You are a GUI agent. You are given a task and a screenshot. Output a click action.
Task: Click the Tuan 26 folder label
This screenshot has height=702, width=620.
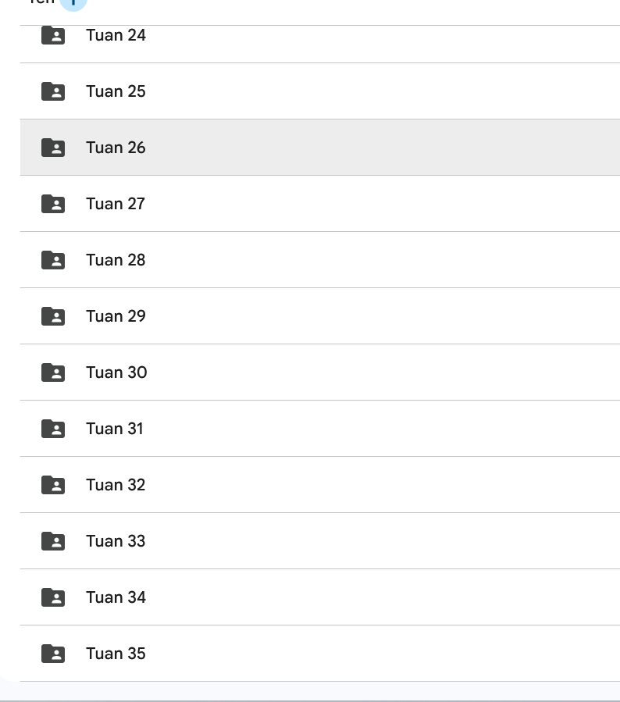tap(116, 148)
